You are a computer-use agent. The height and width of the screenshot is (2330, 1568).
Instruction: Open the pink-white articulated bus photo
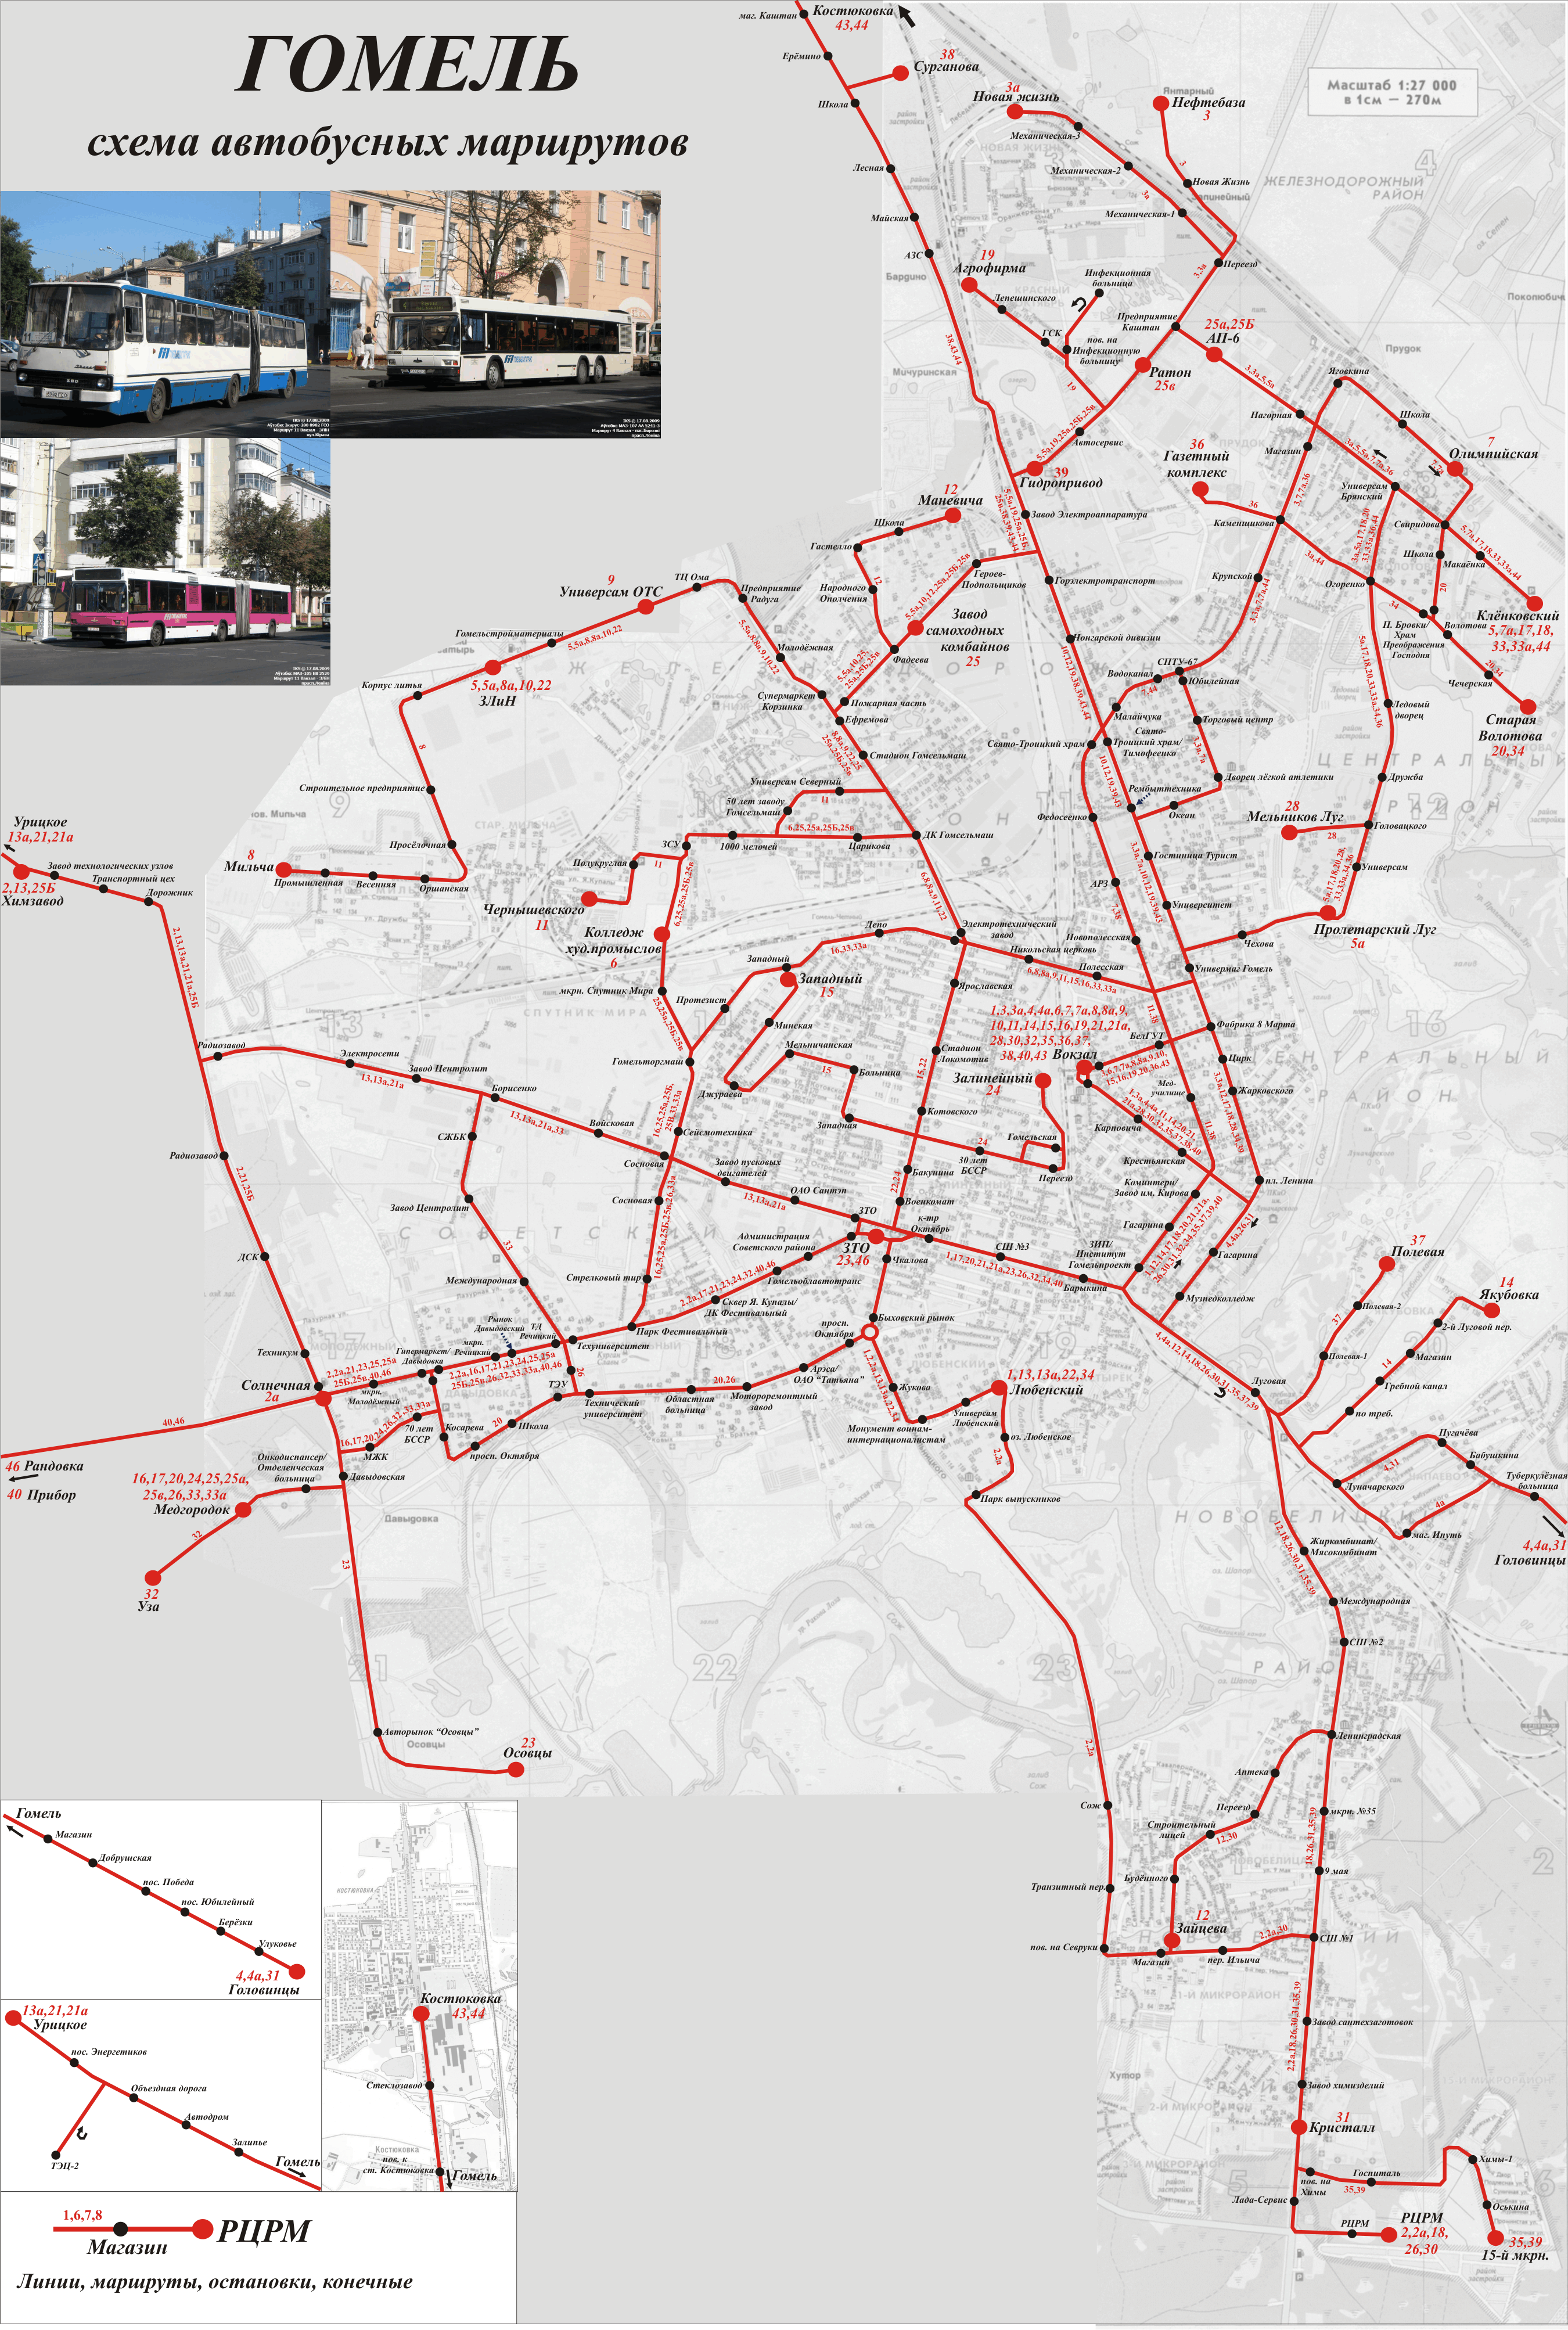tap(165, 561)
